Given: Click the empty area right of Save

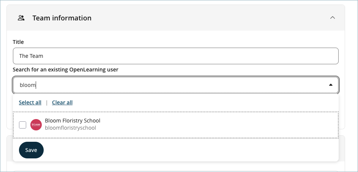Looking at the screenshot, I should tap(190, 150).
